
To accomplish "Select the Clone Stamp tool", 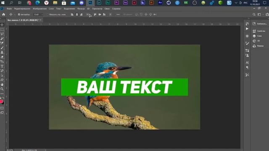I will tap(2, 52).
